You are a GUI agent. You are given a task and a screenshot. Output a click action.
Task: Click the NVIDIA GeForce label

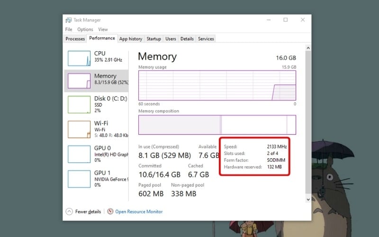pos(111,179)
